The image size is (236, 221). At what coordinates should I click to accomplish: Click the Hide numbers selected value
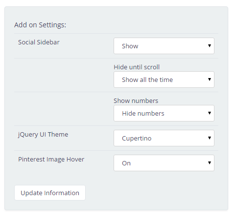point(143,113)
